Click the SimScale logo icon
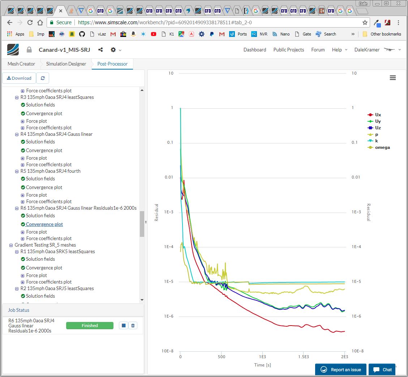408x377 pixels. 13,50
